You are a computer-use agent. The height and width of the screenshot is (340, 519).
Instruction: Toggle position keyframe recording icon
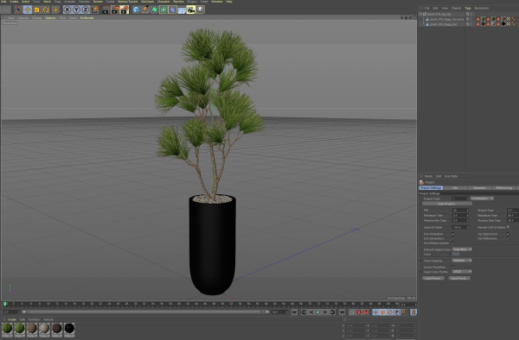pos(375,312)
